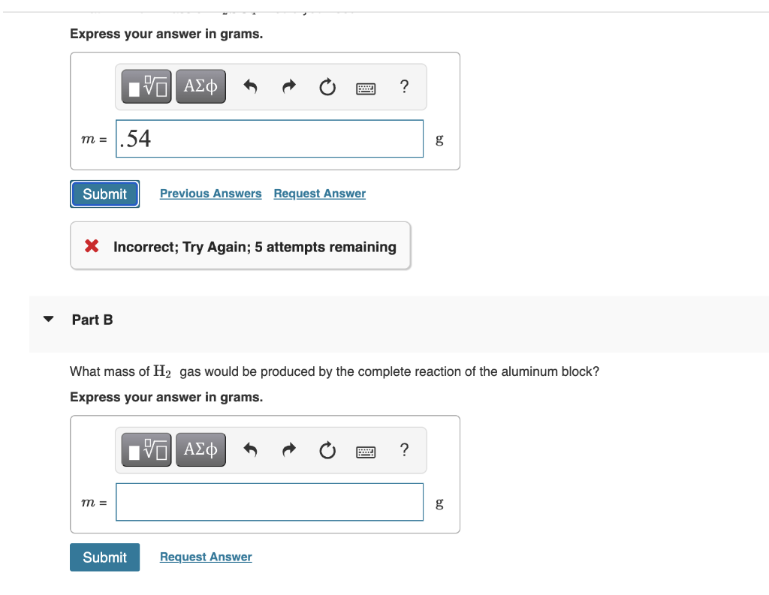
Task: Open equation editor help for Part B
Action: pos(404,449)
